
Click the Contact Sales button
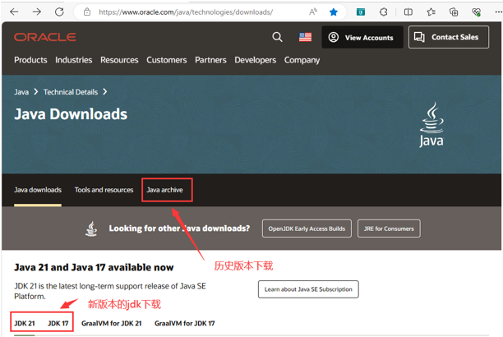coord(449,37)
